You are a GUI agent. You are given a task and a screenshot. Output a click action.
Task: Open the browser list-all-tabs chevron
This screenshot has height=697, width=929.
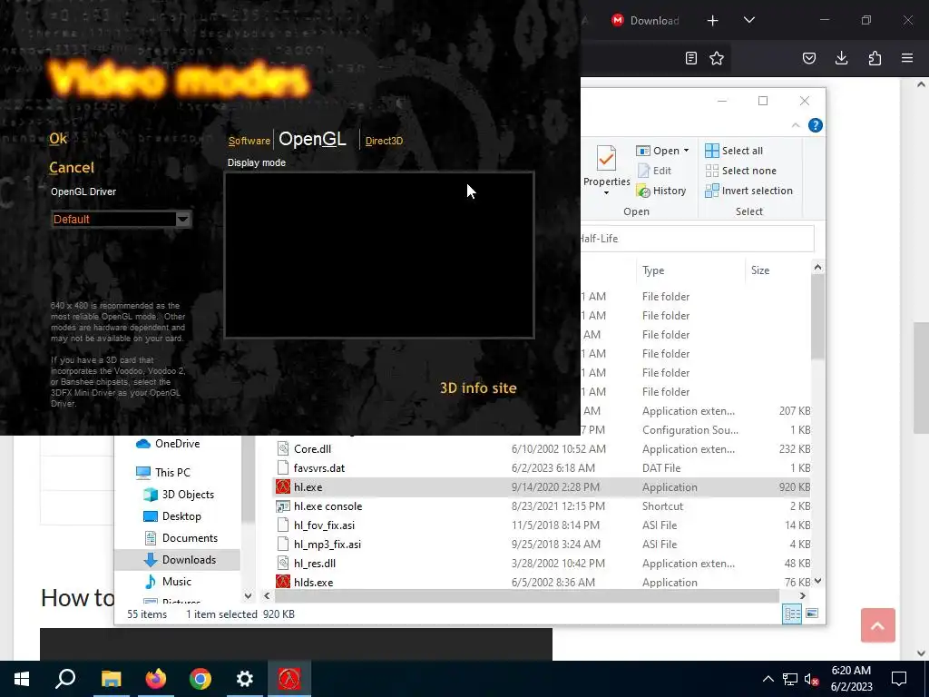(x=748, y=20)
